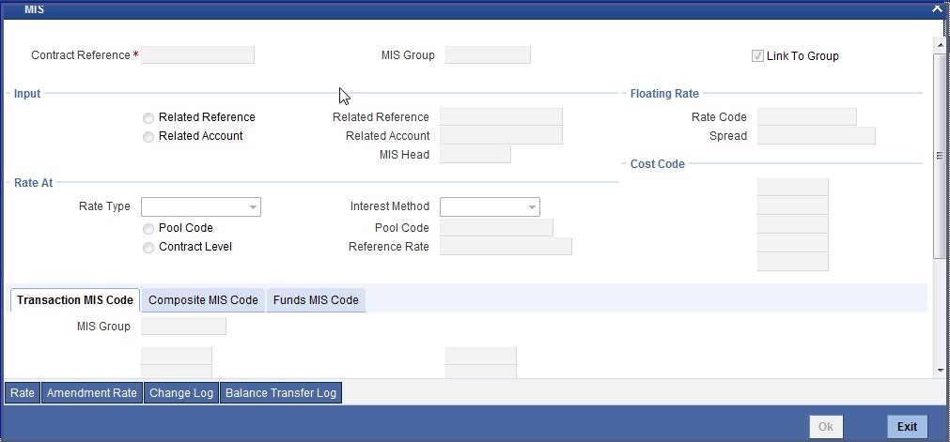Image resolution: width=950 pixels, height=442 pixels.
Task: Click the greyed Ok button
Action: click(x=826, y=427)
